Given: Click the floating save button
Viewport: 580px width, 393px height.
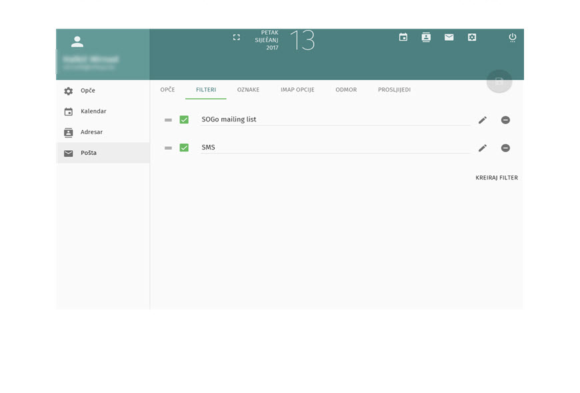Looking at the screenshot, I should coord(499,81).
